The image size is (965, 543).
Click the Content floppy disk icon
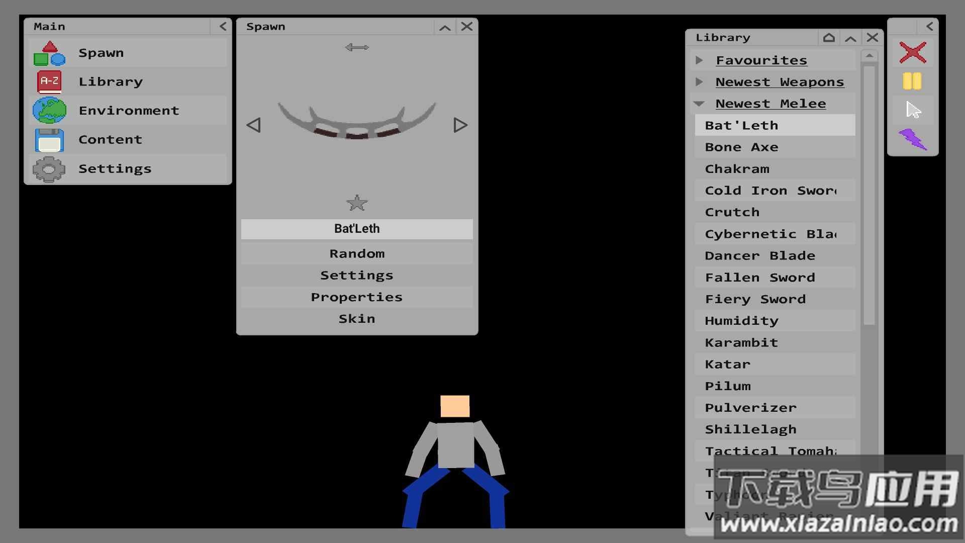click(x=49, y=140)
